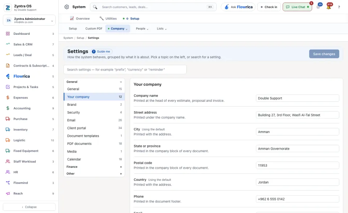Image resolution: width=348 pixels, height=213 pixels.
Task: Click the Company name field
Action: click(x=297, y=98)
